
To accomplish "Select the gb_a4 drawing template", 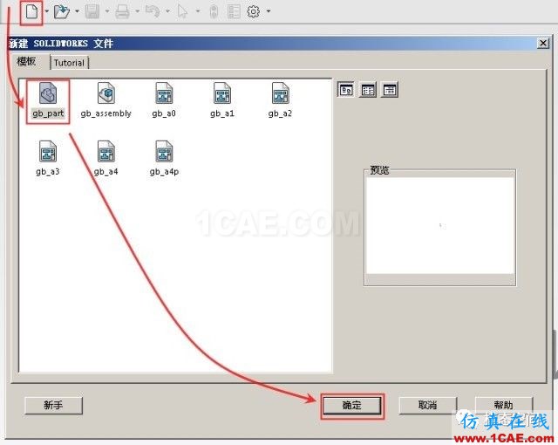I will [x=106, y=159].
